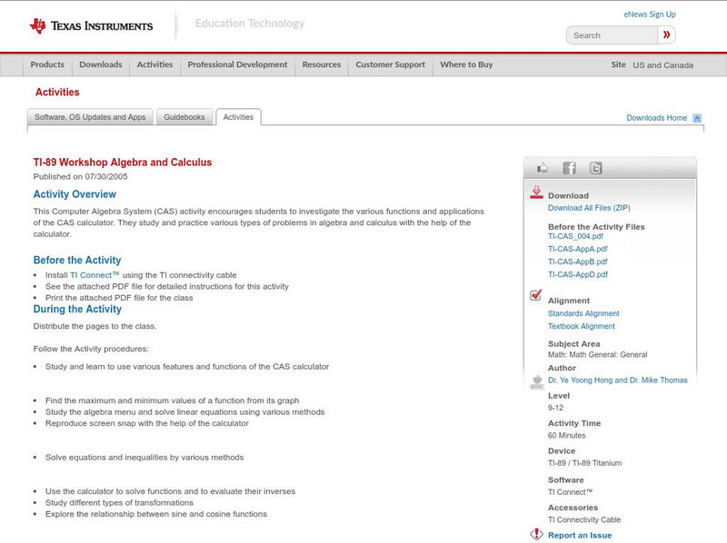Open the eNews Sign Up link

(650, 15)
